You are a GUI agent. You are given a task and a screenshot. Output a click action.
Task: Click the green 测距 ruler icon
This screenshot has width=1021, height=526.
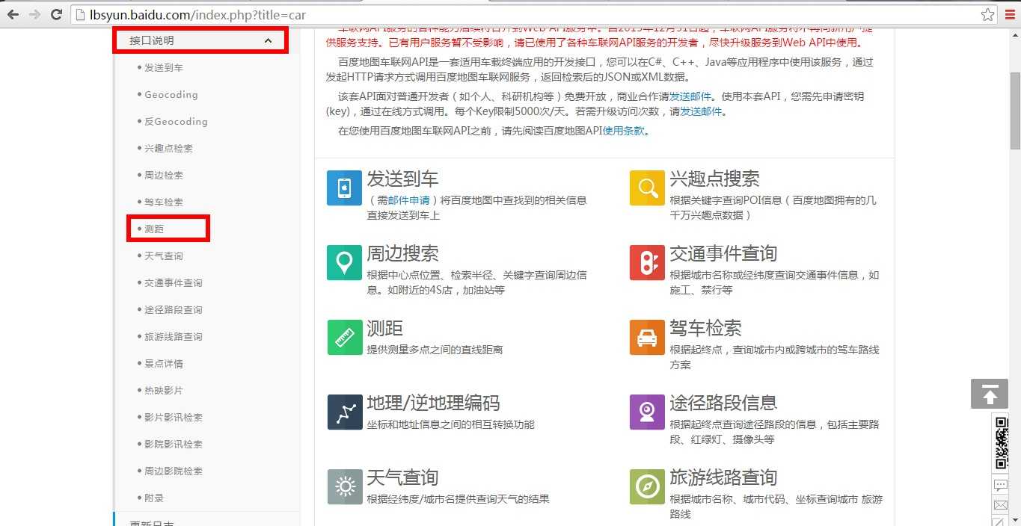pos(344,337)
